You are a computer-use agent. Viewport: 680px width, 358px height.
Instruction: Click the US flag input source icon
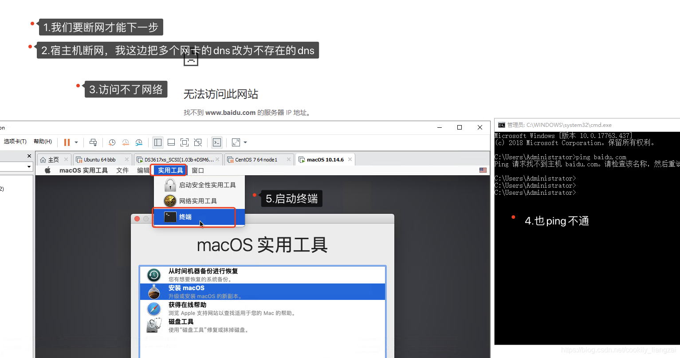483,170
